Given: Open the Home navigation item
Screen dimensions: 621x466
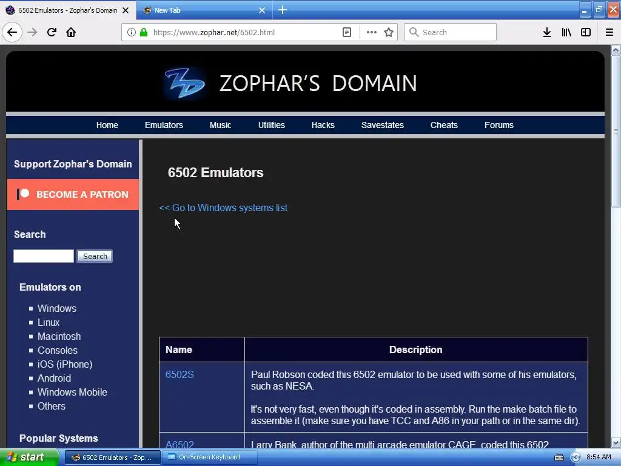Looking at the screenshot, I should point(107,125).
